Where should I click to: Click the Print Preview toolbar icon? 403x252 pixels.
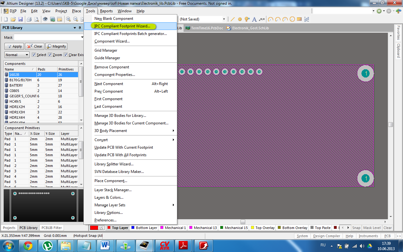click(x=37, y=19)
